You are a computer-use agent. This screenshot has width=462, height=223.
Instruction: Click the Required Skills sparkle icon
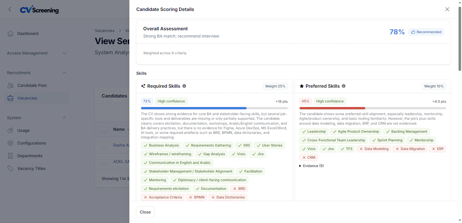(x=143, y=86)
